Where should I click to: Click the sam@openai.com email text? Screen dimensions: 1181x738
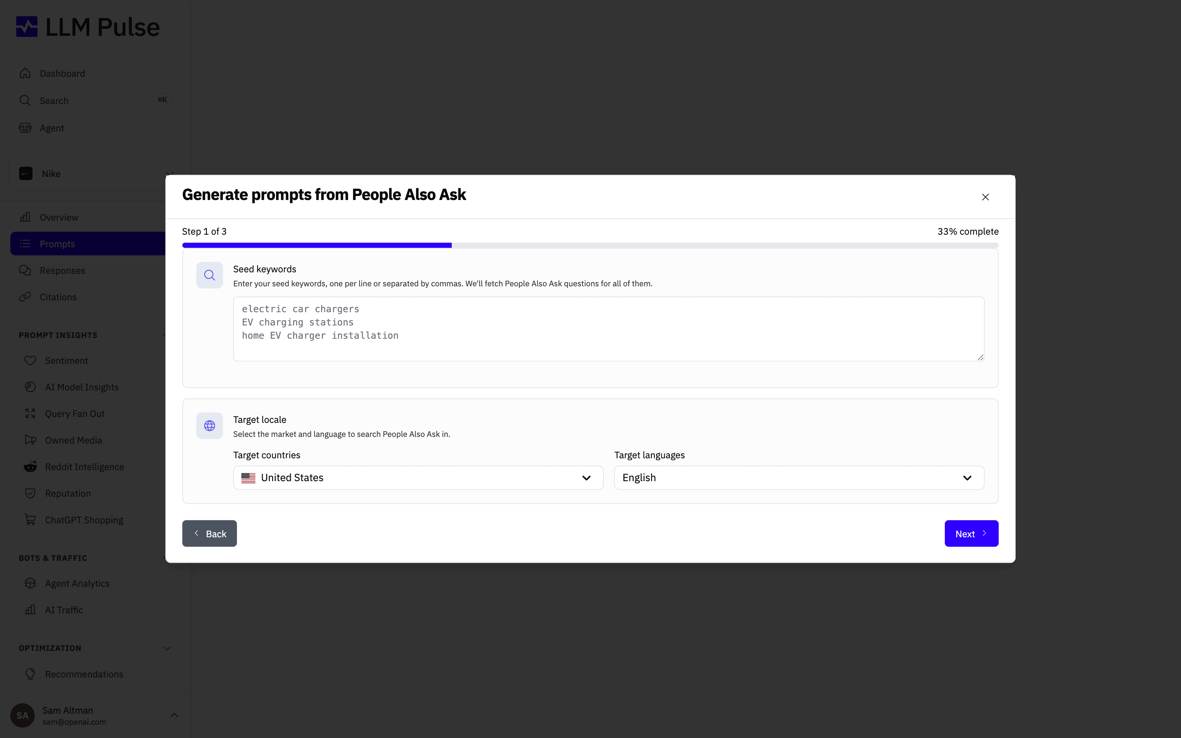point(74,722)
